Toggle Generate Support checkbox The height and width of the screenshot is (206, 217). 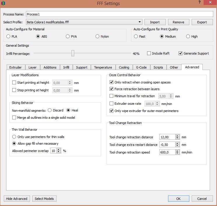[181, 53]
